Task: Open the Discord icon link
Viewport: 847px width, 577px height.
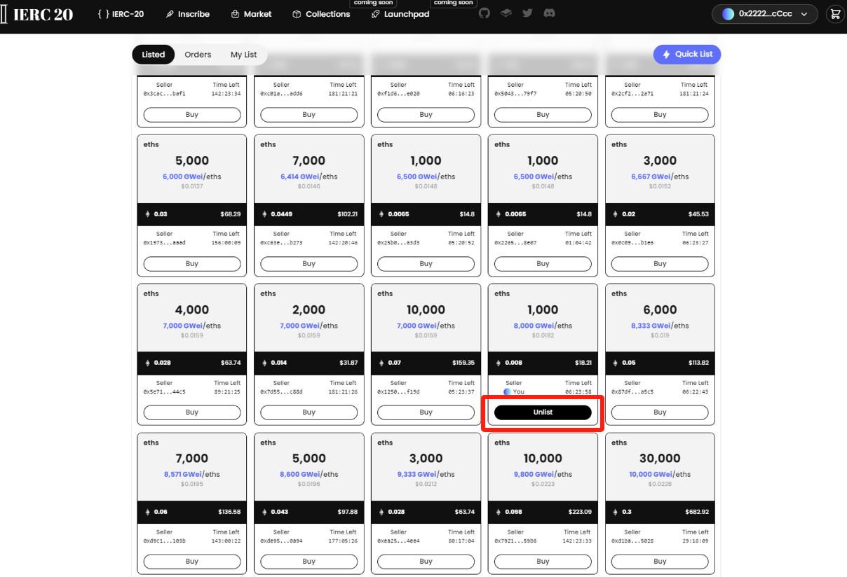Action: coord(550,13)
